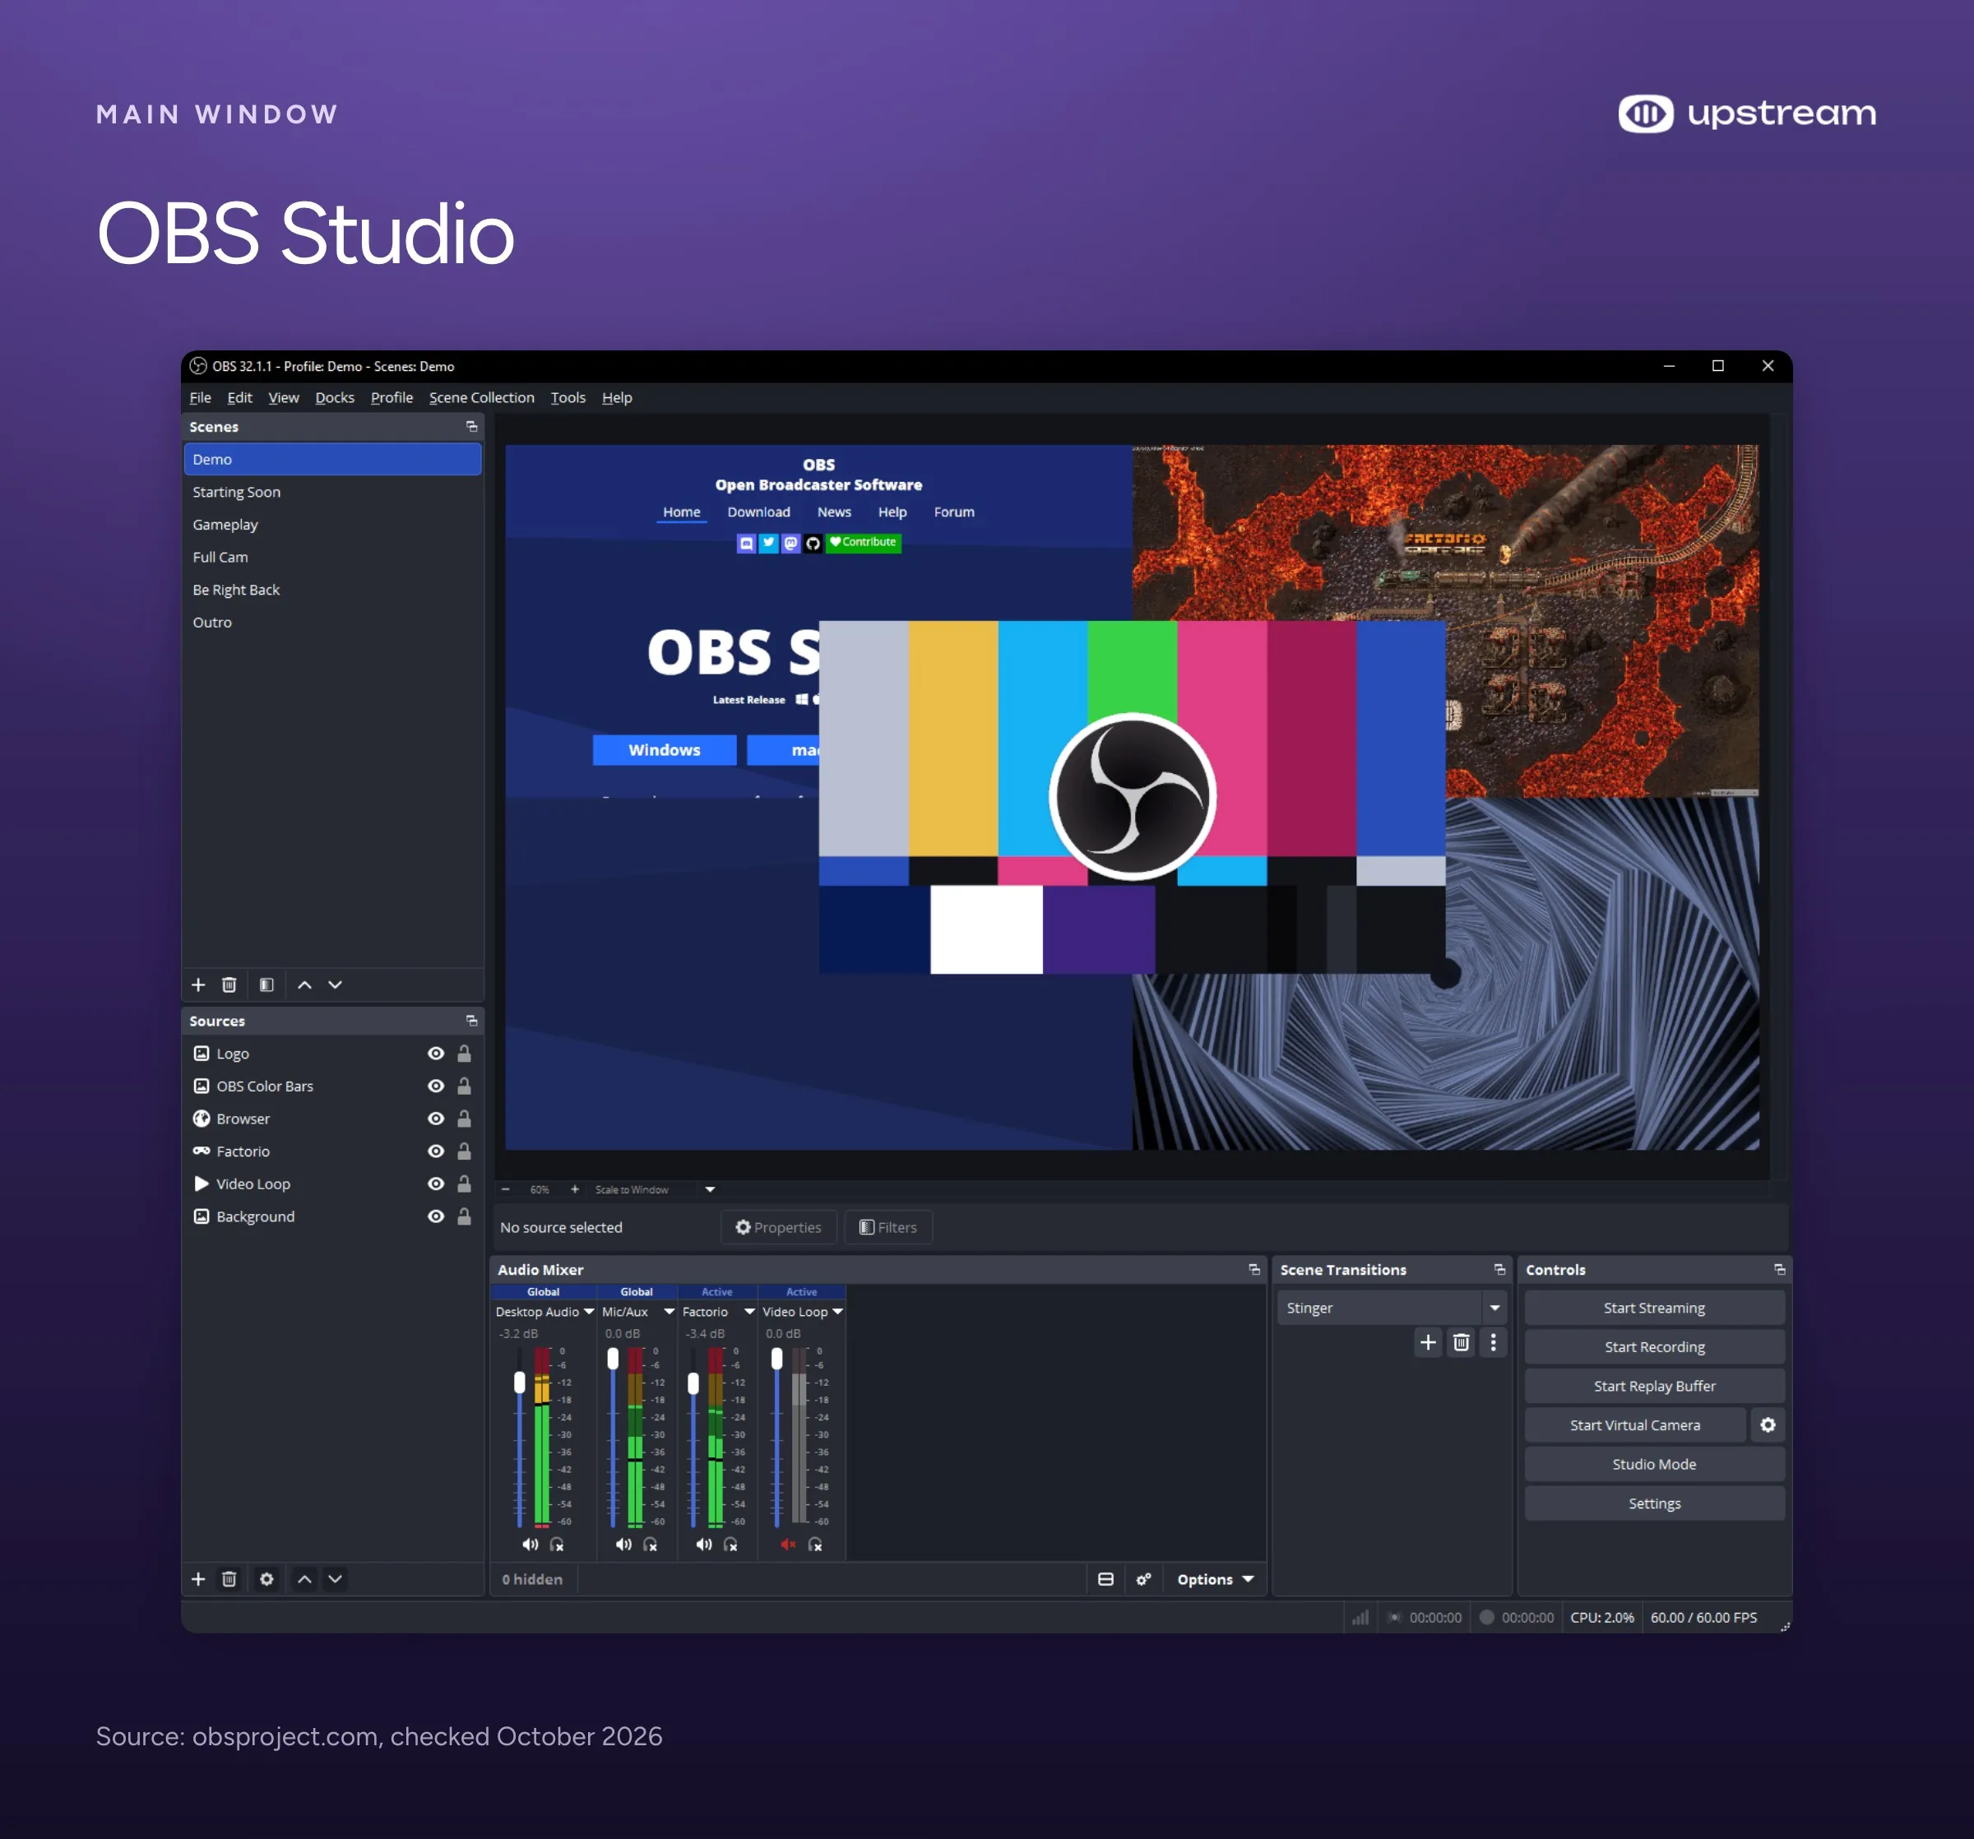Open the Docks menu

(335, 397)
